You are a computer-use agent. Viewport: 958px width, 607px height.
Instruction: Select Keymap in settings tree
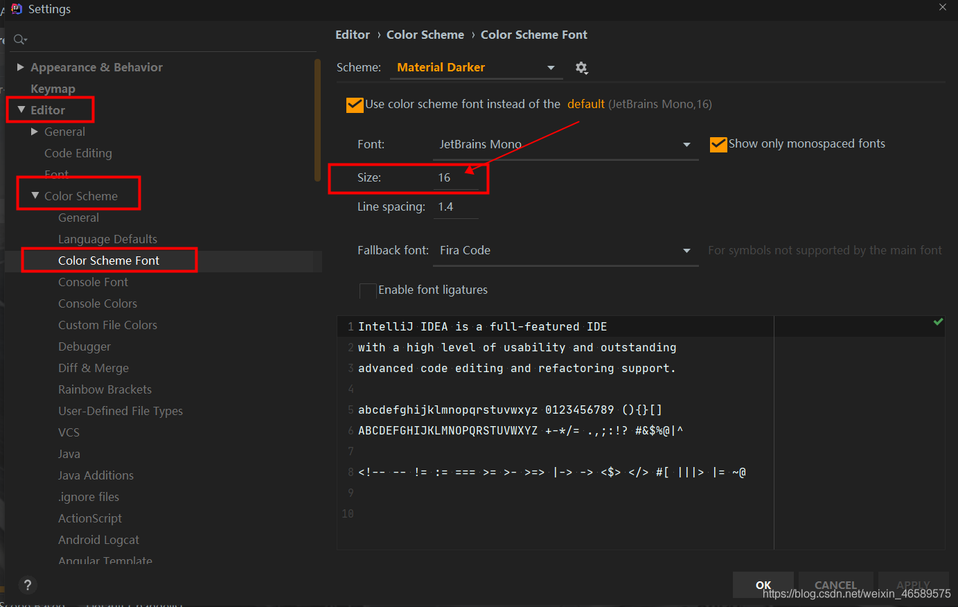tap(53, 89)
